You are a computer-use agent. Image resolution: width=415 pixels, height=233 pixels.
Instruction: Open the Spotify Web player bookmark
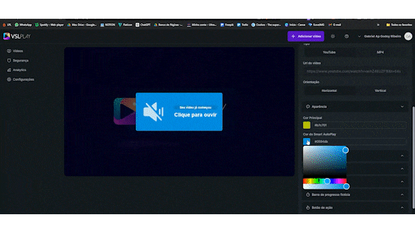pyautogui.click(x=49, y=25)
